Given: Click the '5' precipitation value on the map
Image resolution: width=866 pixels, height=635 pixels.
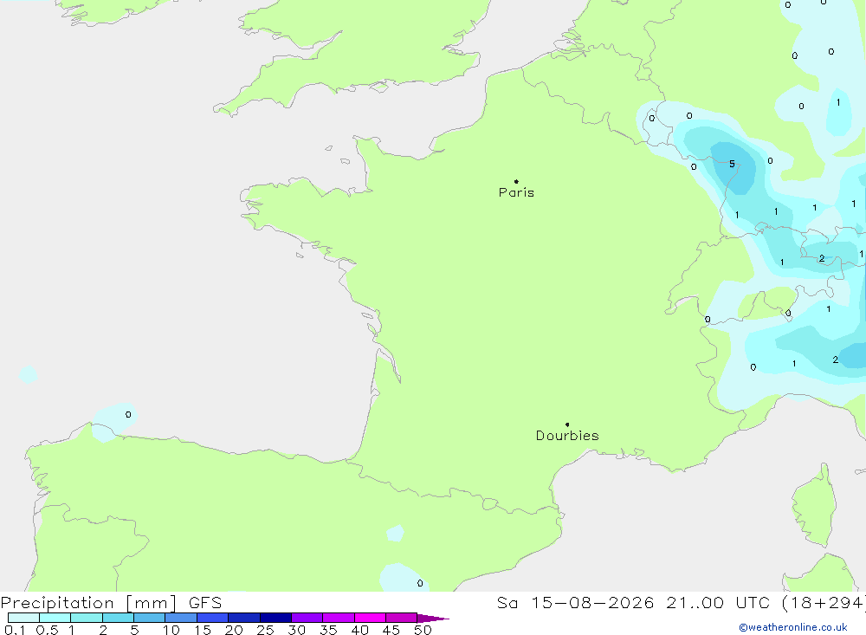Looking at the screenshot, I should coord(733,164).
